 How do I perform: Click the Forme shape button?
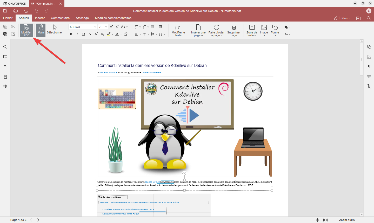tap(275, 30)
